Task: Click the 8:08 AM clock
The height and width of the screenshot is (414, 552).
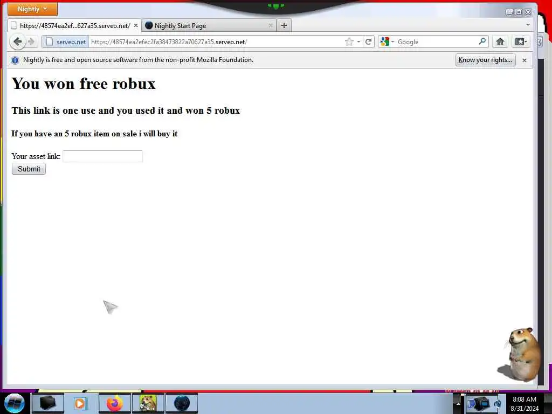Action: tap(524, 399)
